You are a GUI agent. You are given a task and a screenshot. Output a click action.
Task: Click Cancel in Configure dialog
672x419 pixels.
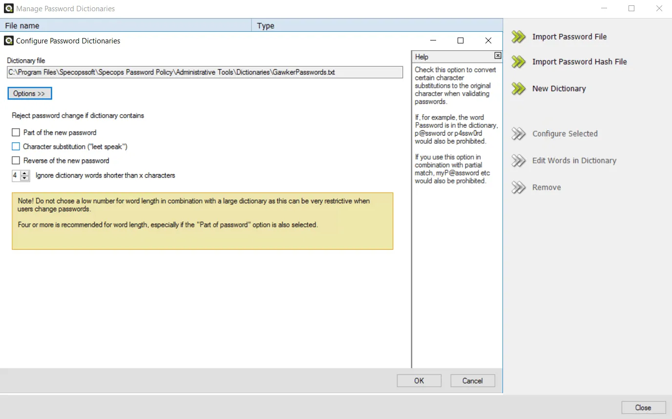click(x=472, y=380)
